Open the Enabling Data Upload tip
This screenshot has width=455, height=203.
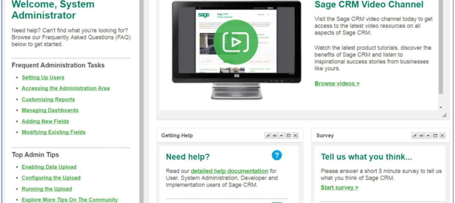(x=49, y=167)
